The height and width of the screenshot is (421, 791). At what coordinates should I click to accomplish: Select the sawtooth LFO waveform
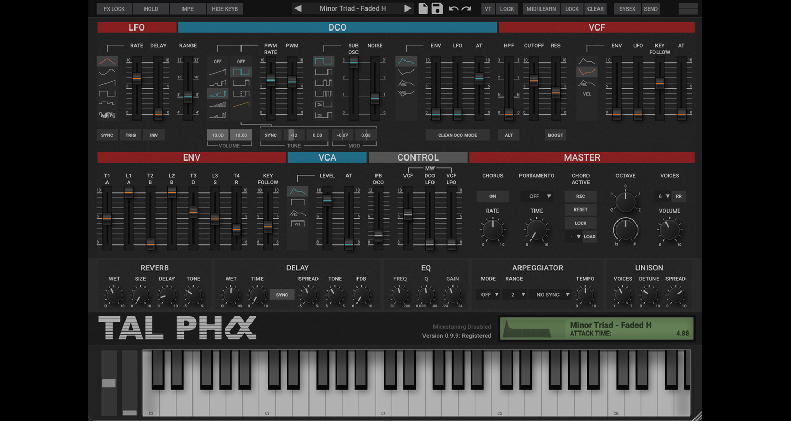click(x=107, y=83)
